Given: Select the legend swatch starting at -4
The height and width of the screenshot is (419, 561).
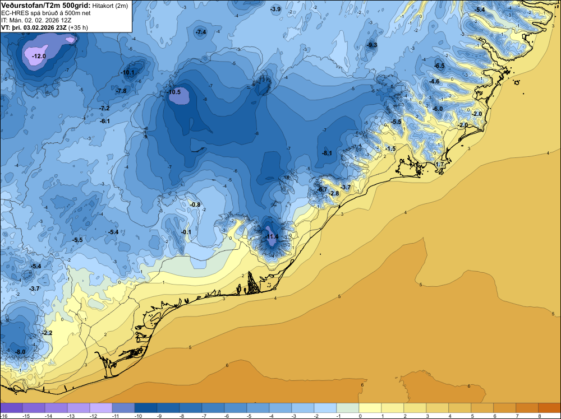Looking at the screenshot, I should pos(280,408).
